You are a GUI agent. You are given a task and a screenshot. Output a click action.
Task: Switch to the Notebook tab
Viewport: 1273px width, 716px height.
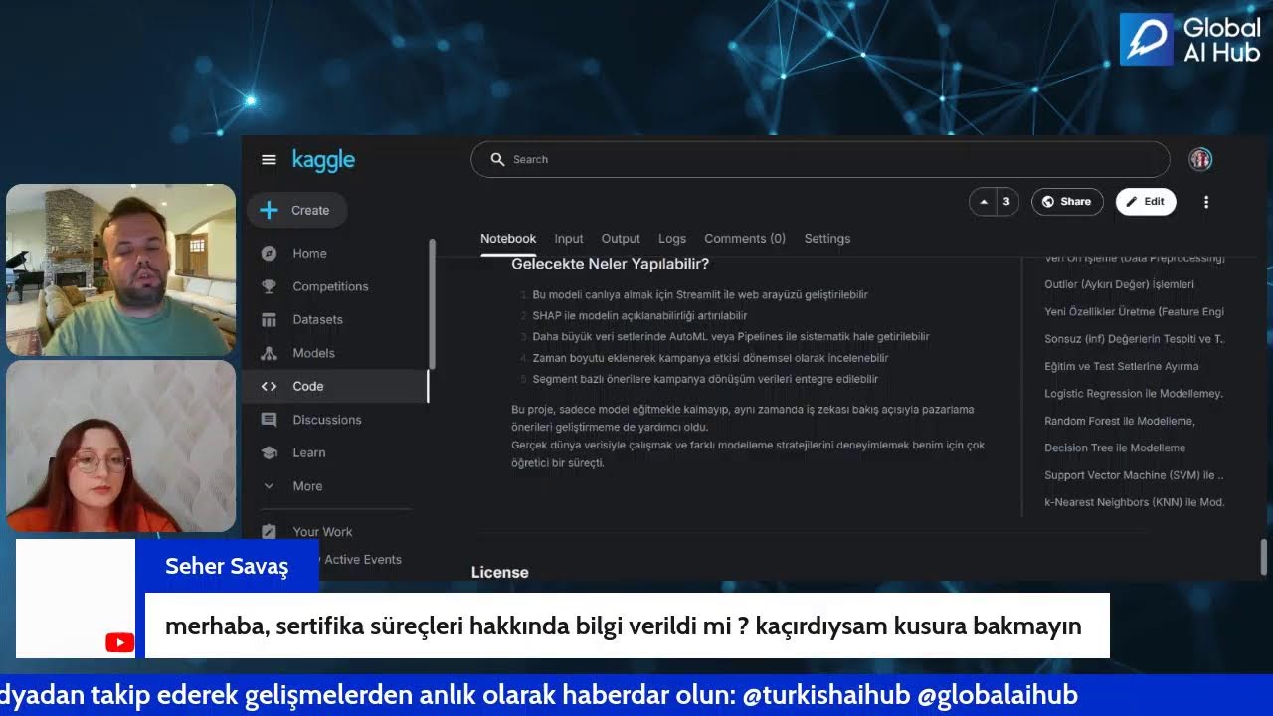[x=508, y=239]
